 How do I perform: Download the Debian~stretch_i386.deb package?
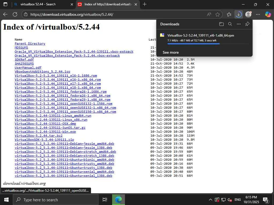pyautogui.click(x=64, y=156)
